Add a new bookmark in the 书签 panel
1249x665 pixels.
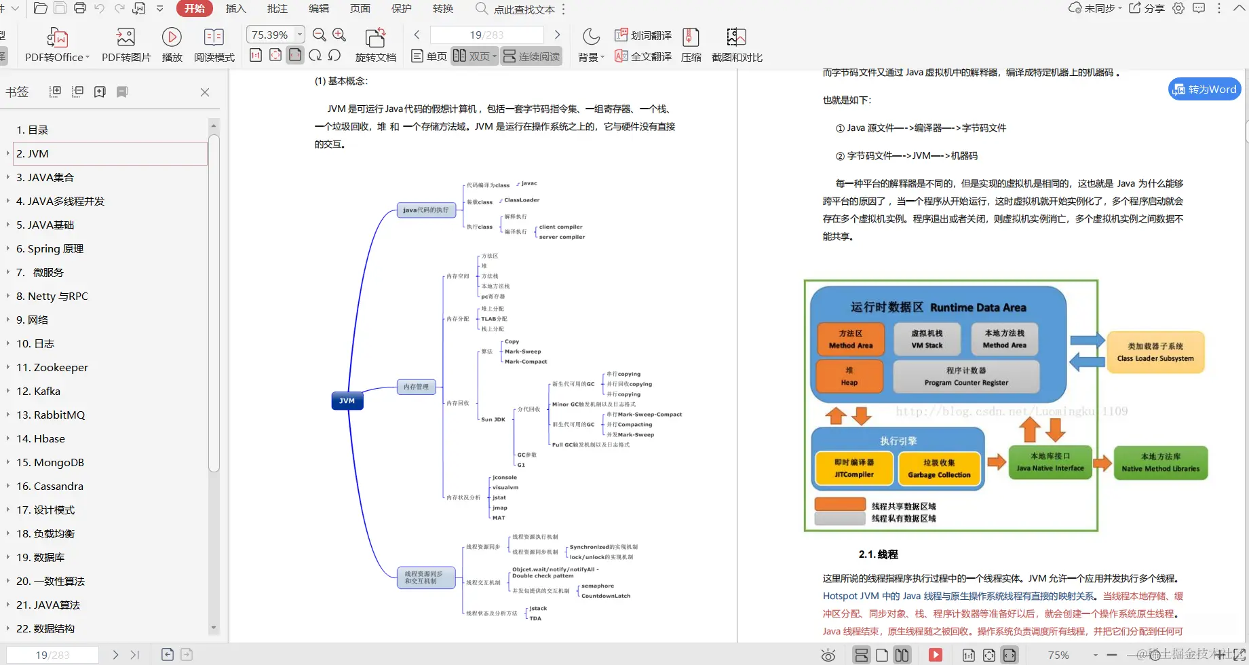click(100, 91)
